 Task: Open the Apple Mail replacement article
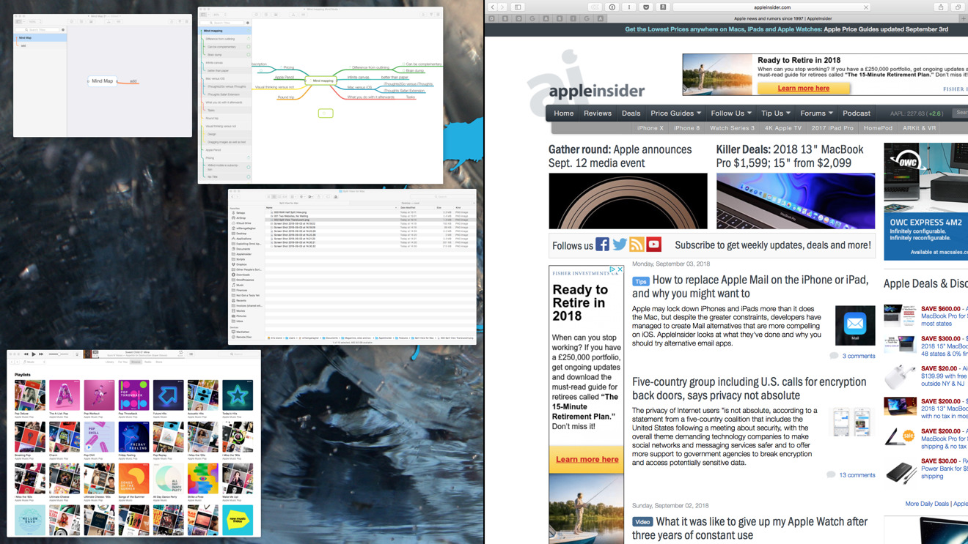point(750,286)
